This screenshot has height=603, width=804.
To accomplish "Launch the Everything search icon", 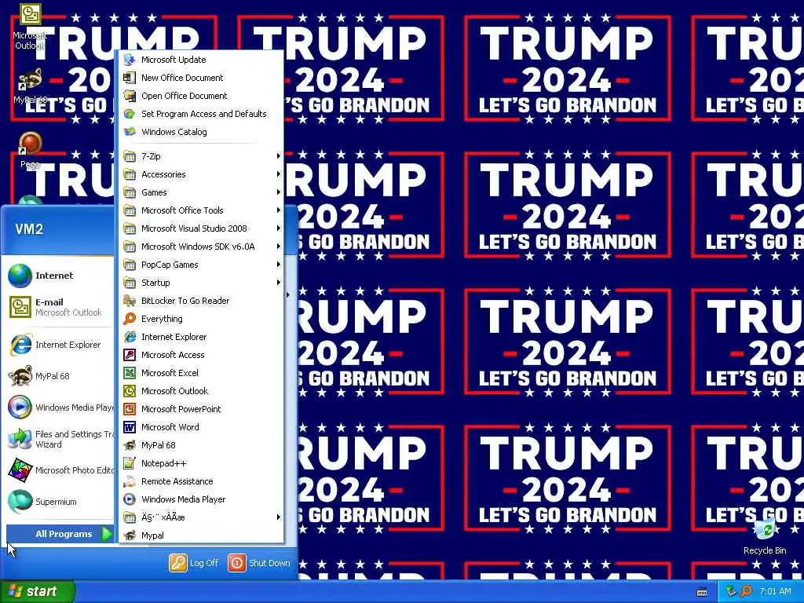I will (130, 319).
